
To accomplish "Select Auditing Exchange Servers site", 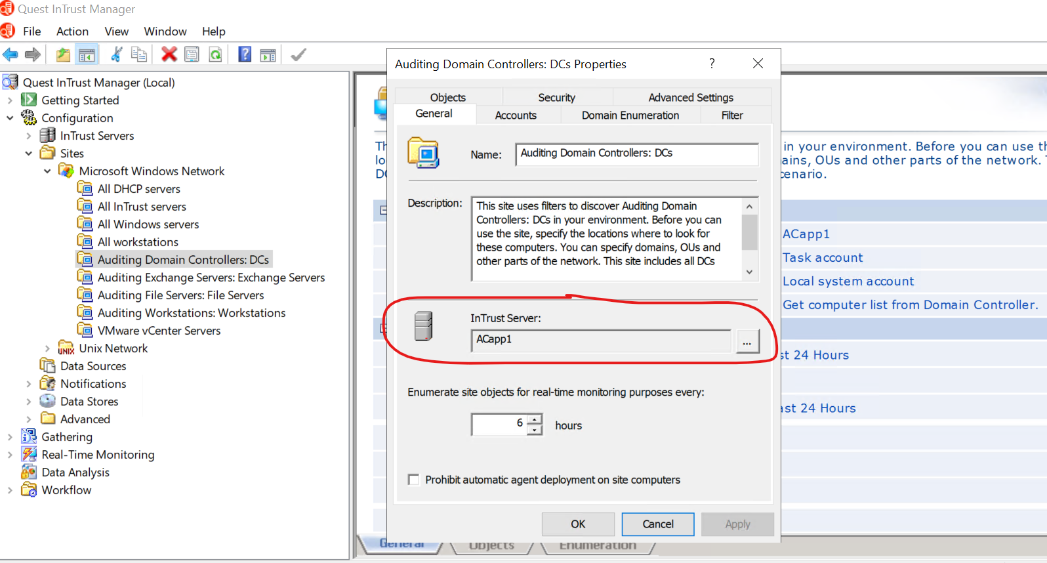I will [211, 278].
